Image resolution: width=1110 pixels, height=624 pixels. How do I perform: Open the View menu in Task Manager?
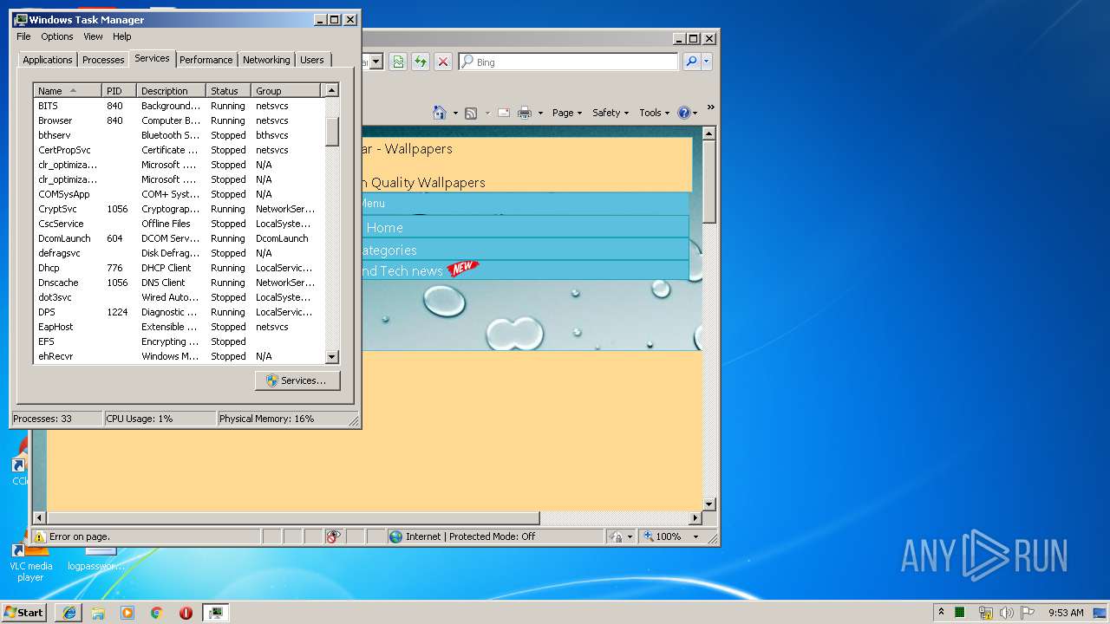(93, 36)
